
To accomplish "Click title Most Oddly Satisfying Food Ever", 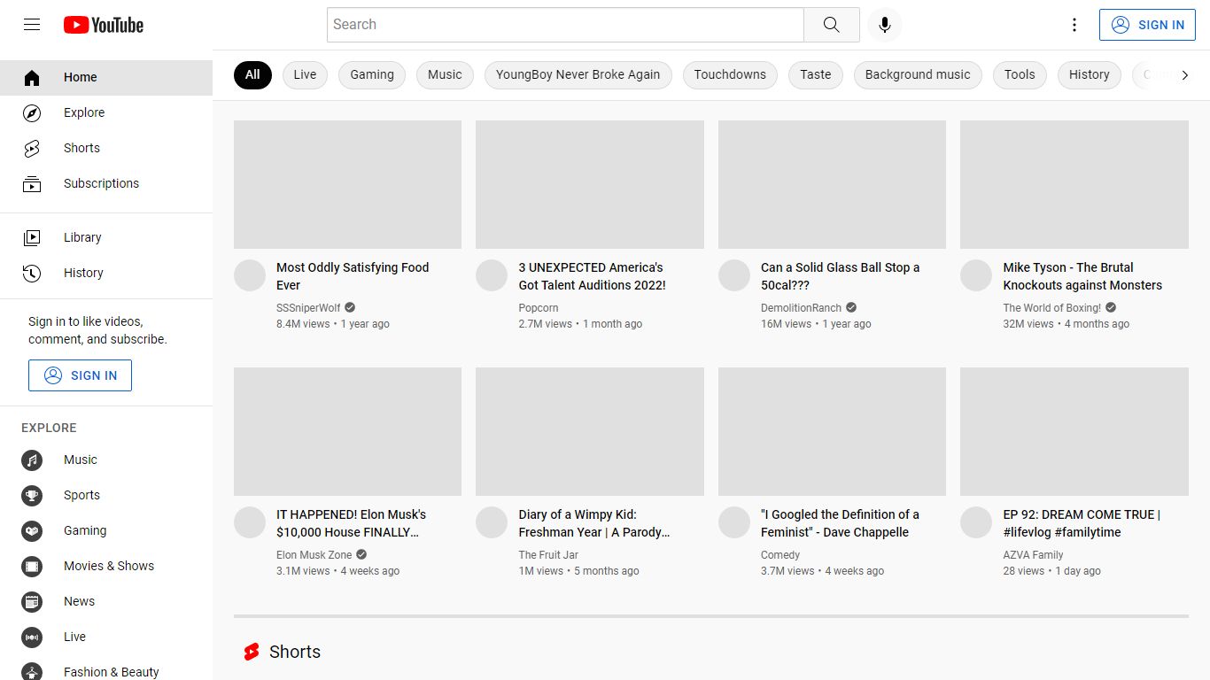I will click(353, 276).
